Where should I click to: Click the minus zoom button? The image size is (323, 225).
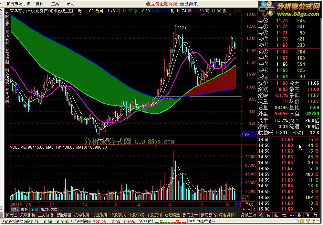point(249,210)
